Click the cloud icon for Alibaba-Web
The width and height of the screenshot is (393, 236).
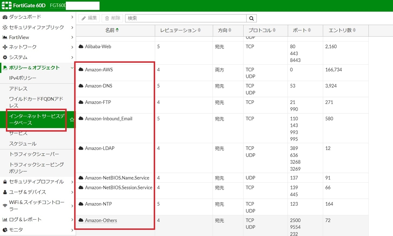click(81, 47)
